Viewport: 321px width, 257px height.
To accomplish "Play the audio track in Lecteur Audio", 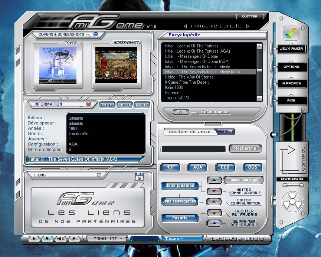I will coord(34,238).
